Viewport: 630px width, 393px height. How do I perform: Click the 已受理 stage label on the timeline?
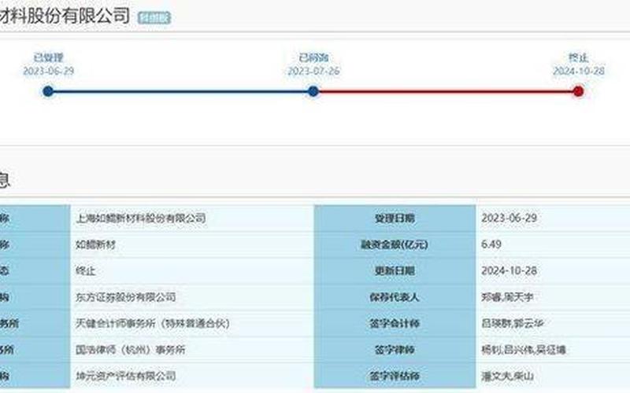coord(49,57)
